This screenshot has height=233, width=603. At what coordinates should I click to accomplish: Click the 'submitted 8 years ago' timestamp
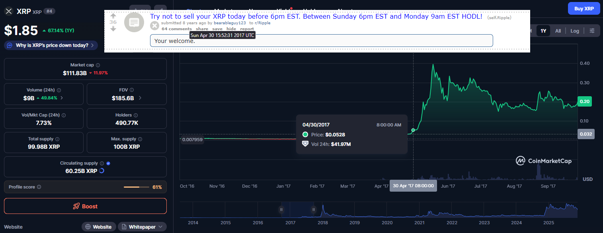[184, 23]
